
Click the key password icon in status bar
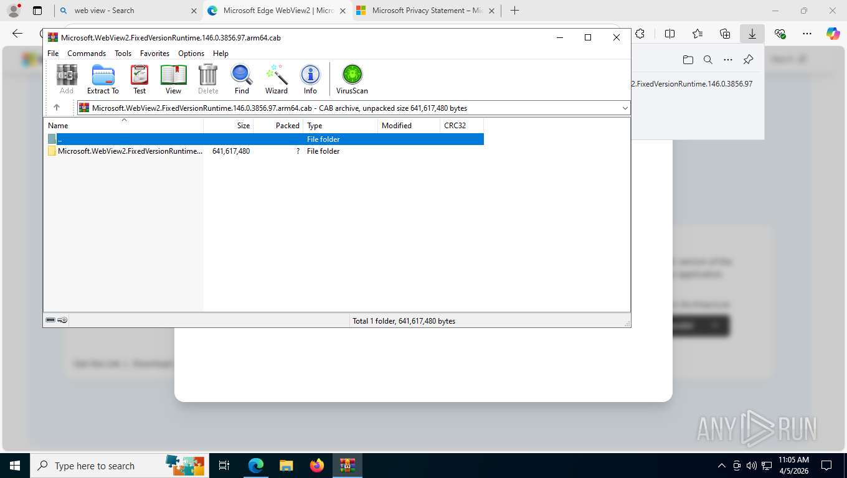tap(62, 320)
